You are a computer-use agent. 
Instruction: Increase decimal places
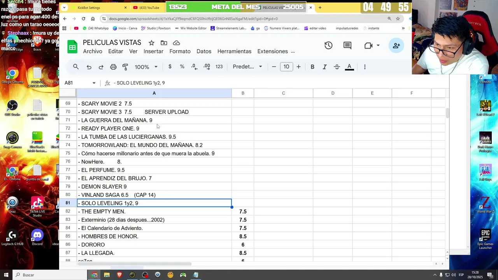pos(207,67)
